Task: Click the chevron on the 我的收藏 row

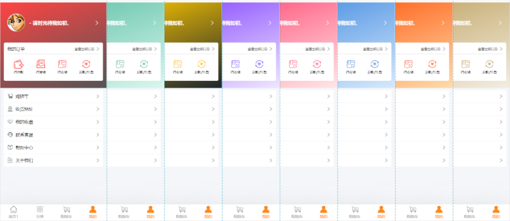Action: coord(97,122)
